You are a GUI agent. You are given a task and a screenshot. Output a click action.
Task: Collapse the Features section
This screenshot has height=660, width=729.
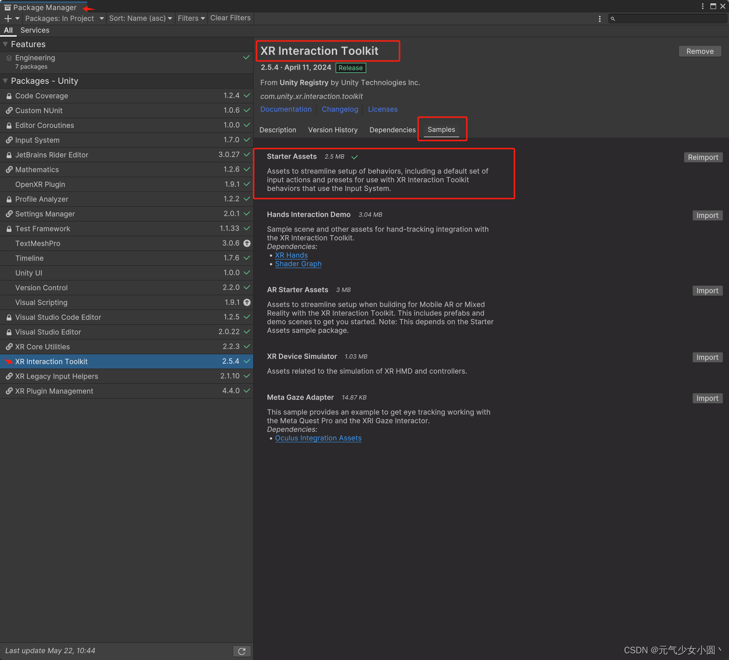click(x=5, y=44)
